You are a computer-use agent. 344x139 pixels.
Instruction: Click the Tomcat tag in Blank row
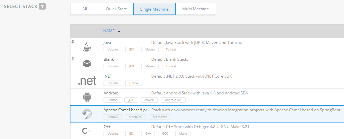coord(171,66)
